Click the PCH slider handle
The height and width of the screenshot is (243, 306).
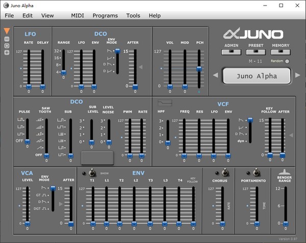tap(199, 69)
